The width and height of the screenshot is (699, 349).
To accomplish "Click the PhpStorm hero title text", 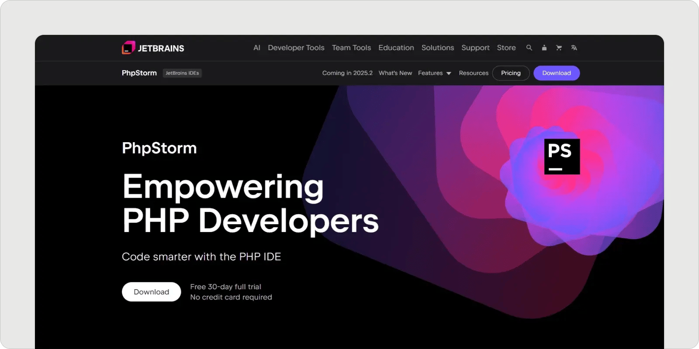I will tap(159, 148).
